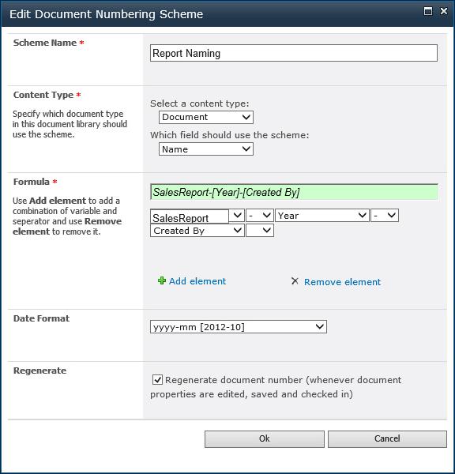
Task: Open the separator dropdown after Year
Action: tap(385, 216)
